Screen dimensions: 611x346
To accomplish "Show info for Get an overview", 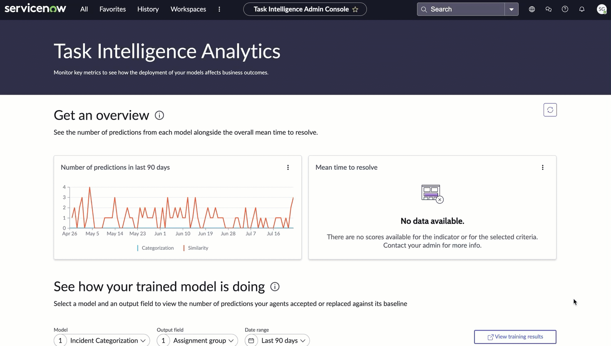I will (159, 115).
